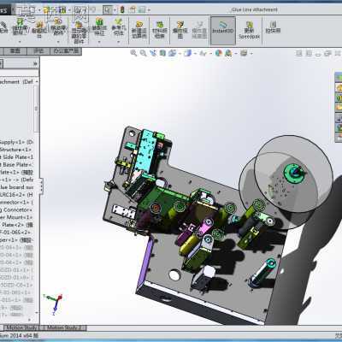The width and height of the screenshot is (342, 342).
Task: Click the View Orientation icon
Action: pyautogui.click(x=172, y=53)
